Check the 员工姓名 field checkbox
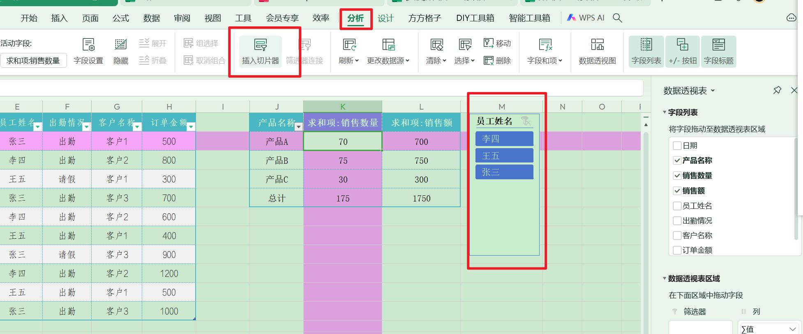The image size is (803, 334). point(677,206)
